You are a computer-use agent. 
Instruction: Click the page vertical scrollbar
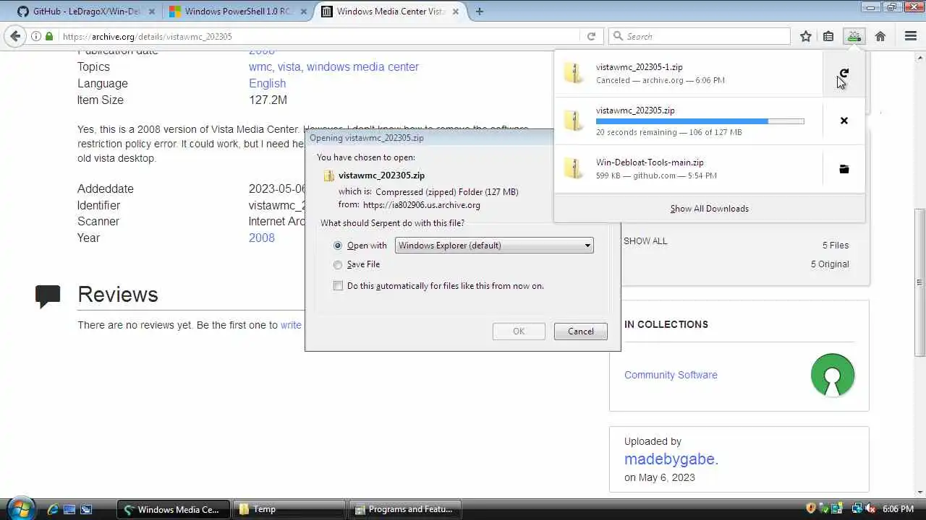click(x=919, y=282)
